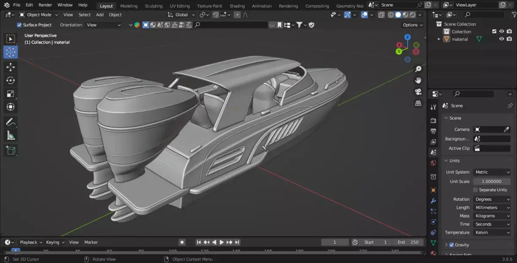Toggle camera view icon
The height and width of the screenshot is (263, 517).
(x=418, y=92)
